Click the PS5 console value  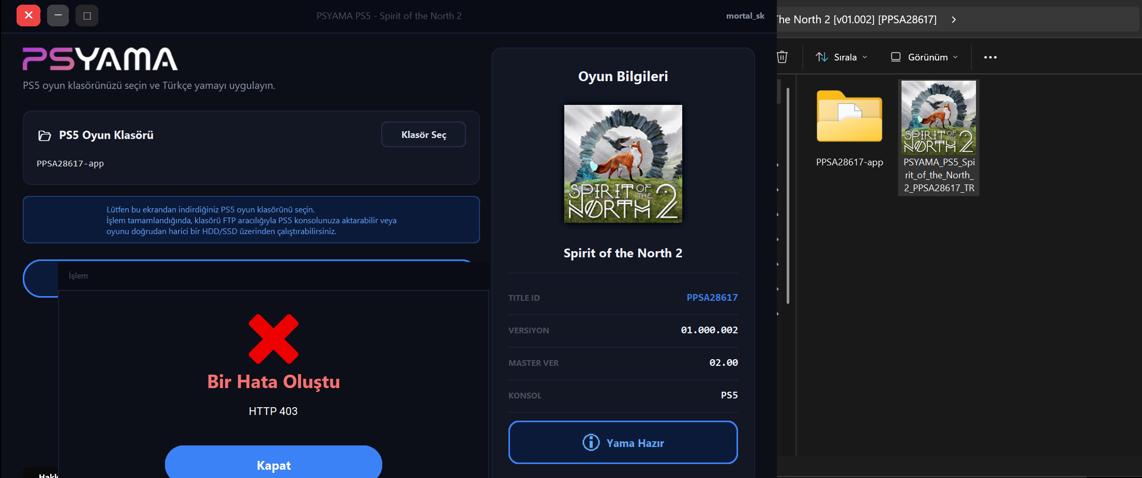[x=729, y=395]
